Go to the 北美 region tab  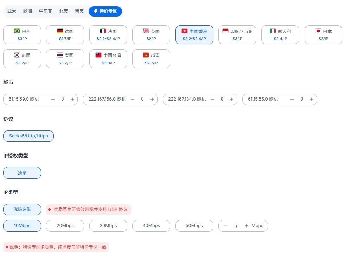click(x=64, y=11)
